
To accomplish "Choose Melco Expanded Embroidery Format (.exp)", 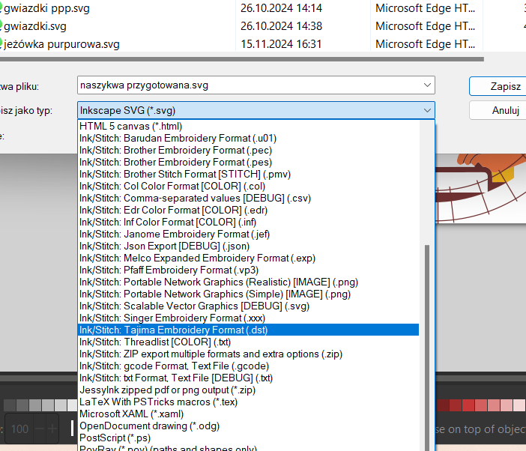I will pyautogui.click(x=248, y=258).
